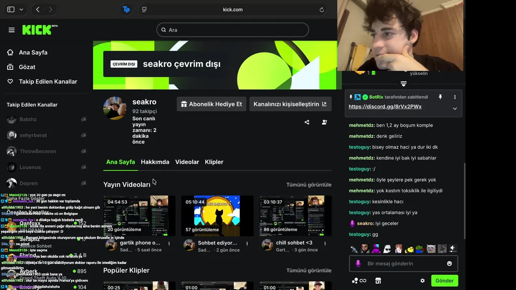
Task: Click the chill sohbet <3 video title
Action: pyautogui.click(x=294, y=243)
